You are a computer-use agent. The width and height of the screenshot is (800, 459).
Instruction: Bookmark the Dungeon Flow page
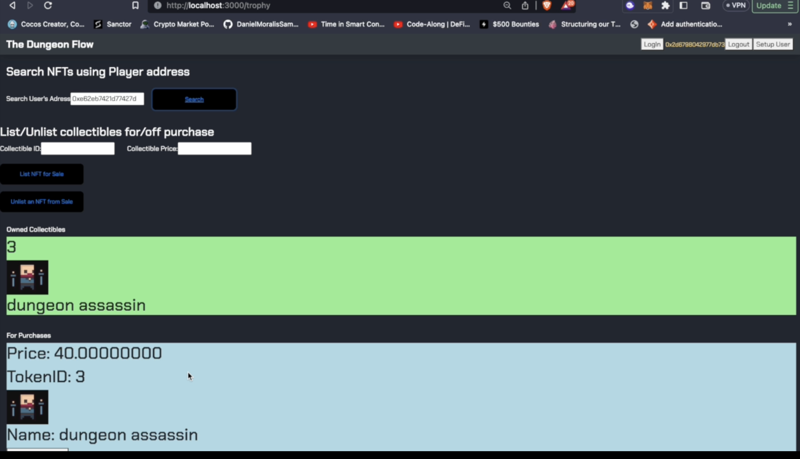[x=135, y=5]
